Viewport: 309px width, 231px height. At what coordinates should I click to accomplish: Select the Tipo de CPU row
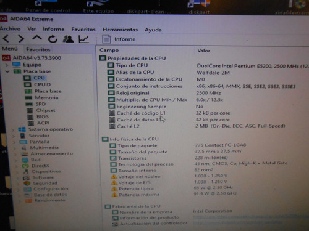tap(208, 65)
